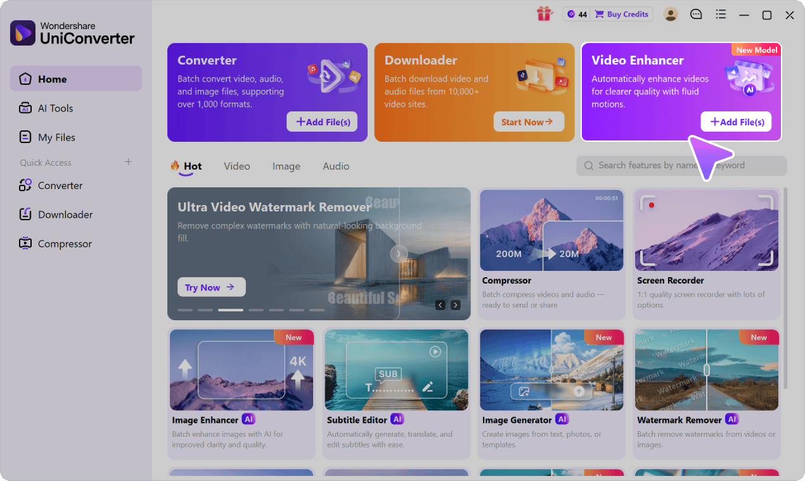Screen dimensions: 805x481
Task: Click the vertical scrollbar of feature list
Action: pos(786,288)
